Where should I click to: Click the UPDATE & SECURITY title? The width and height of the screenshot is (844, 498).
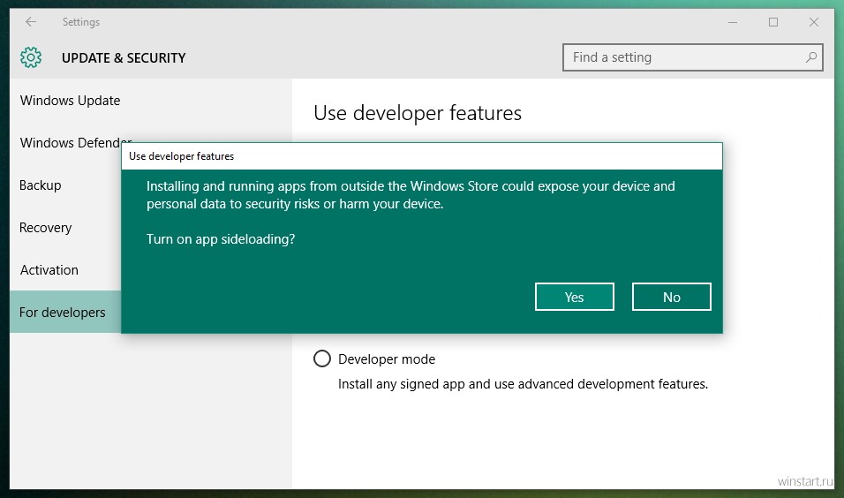pyautogui.click(x=124, y=57)
